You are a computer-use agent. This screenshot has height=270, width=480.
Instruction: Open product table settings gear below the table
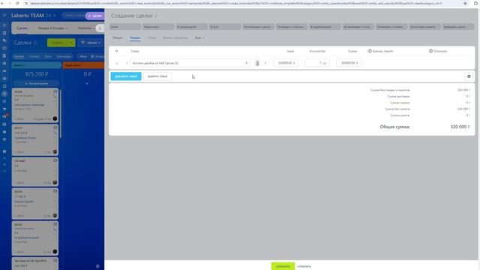coord(469,76)
